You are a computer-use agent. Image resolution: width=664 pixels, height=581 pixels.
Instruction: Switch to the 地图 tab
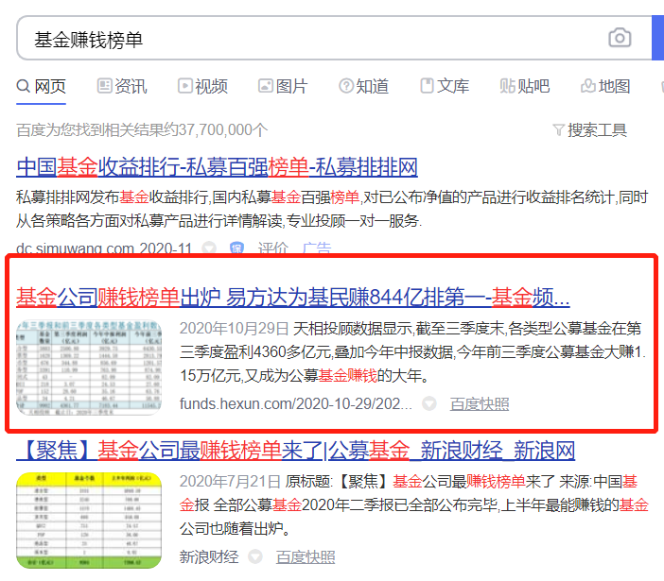tap(605, 87)
